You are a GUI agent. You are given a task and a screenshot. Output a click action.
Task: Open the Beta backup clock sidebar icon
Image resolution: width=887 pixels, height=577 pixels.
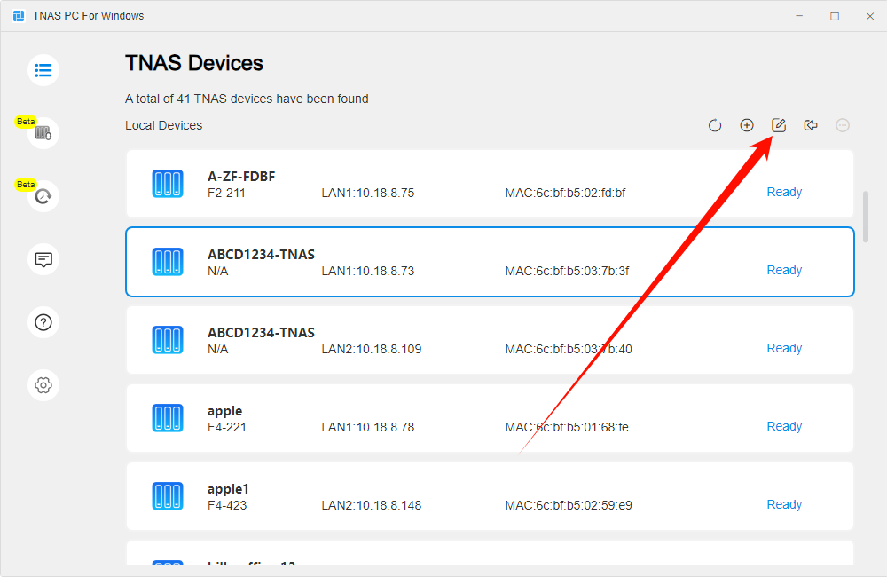coord(43,196)
